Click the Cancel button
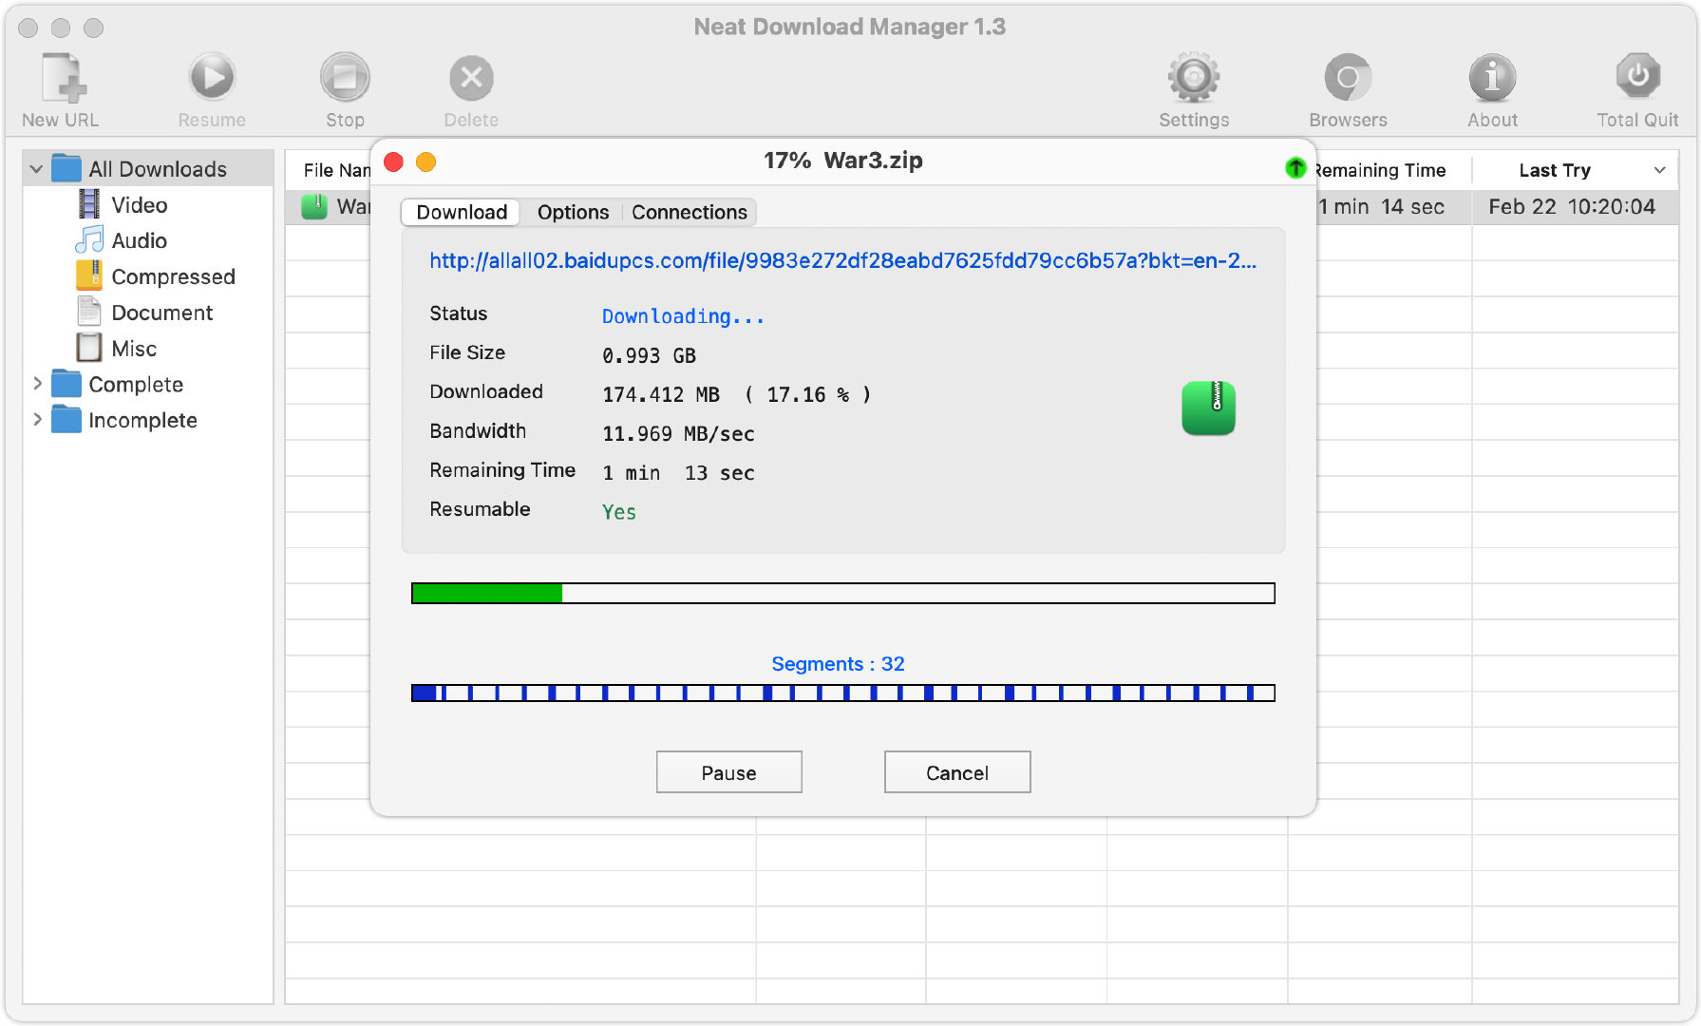Screen dimensions: 1701x1026 tap(957, 772)
